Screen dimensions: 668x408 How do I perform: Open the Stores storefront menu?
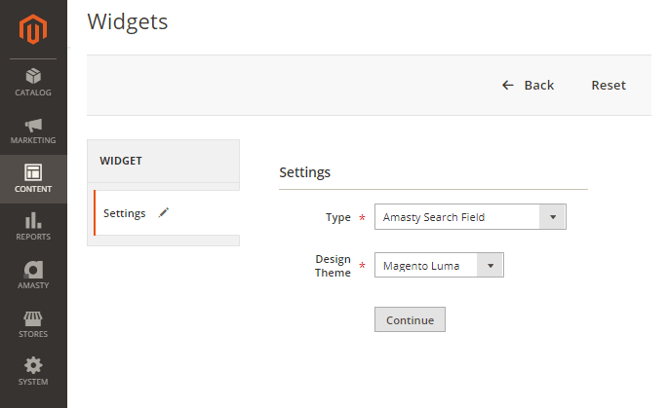pyautogui.click(x=33, y=323)
